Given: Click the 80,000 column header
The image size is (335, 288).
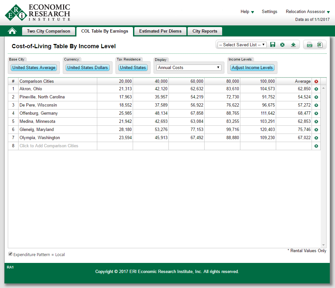Looking at the screenshot, I should pos(222,81).
